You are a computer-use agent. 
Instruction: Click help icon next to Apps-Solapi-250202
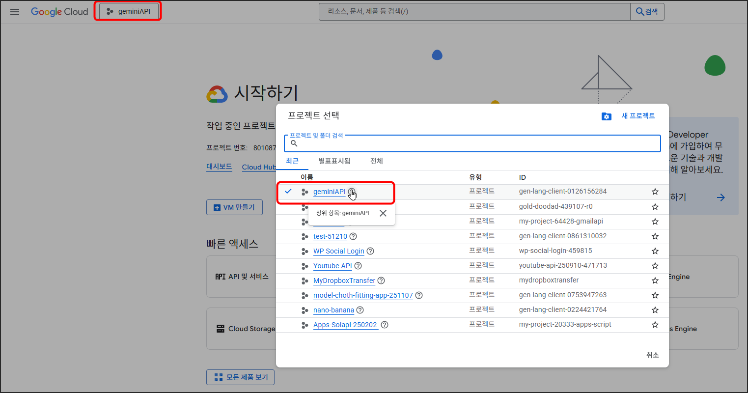pos(385,325)
